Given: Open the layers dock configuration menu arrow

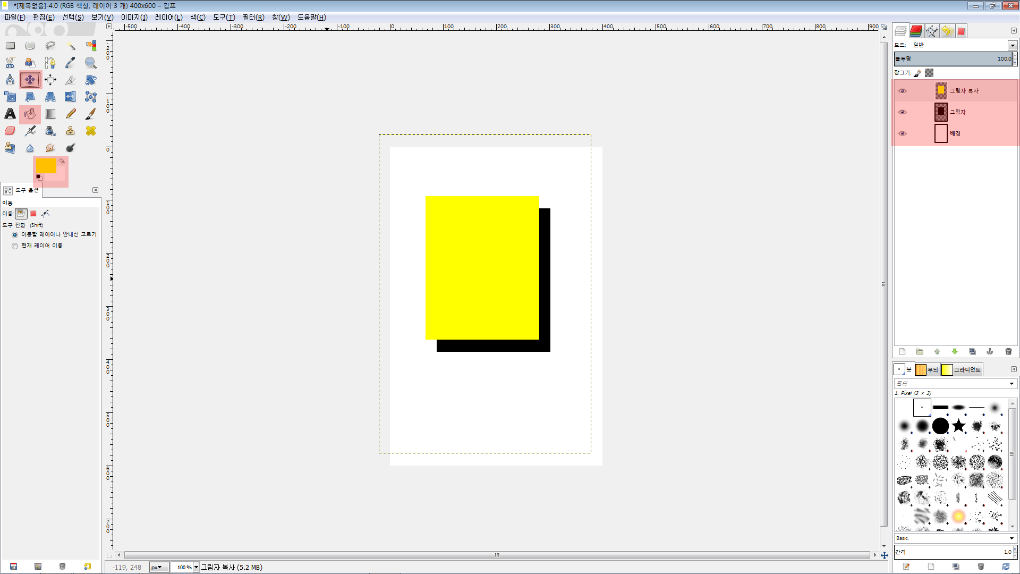Looking at the screenshot, I should [x=1014, y=31].
